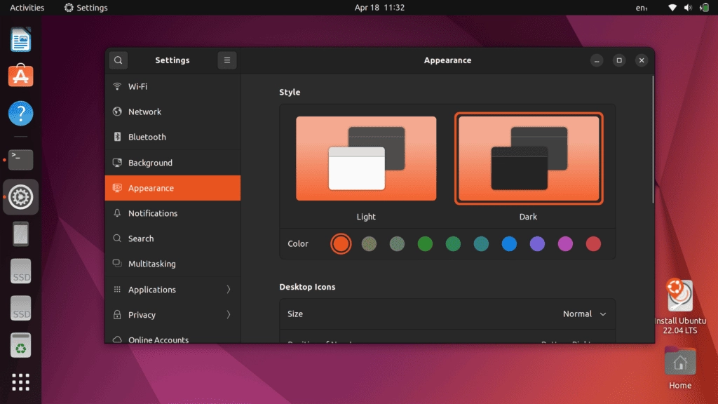Select Multitasking in Settings sidebar
The image size is (718, 404).
(x=172, y=264)
